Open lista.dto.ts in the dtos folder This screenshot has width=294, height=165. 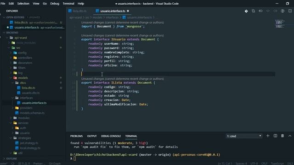[x=28, y=88]
